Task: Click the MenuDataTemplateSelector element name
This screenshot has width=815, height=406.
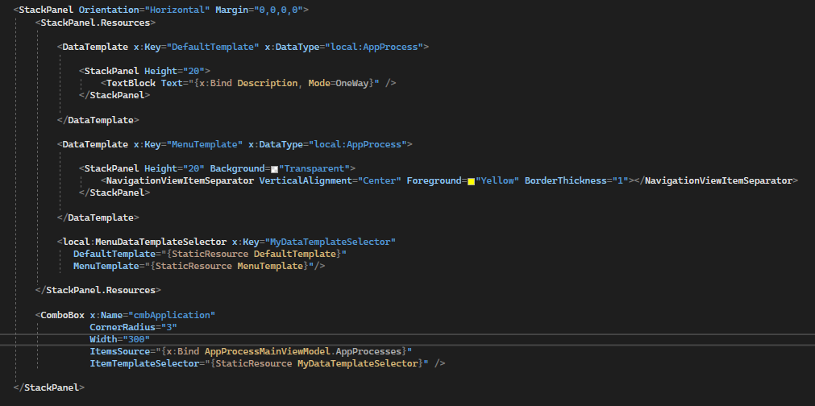Action: (161, 242)
